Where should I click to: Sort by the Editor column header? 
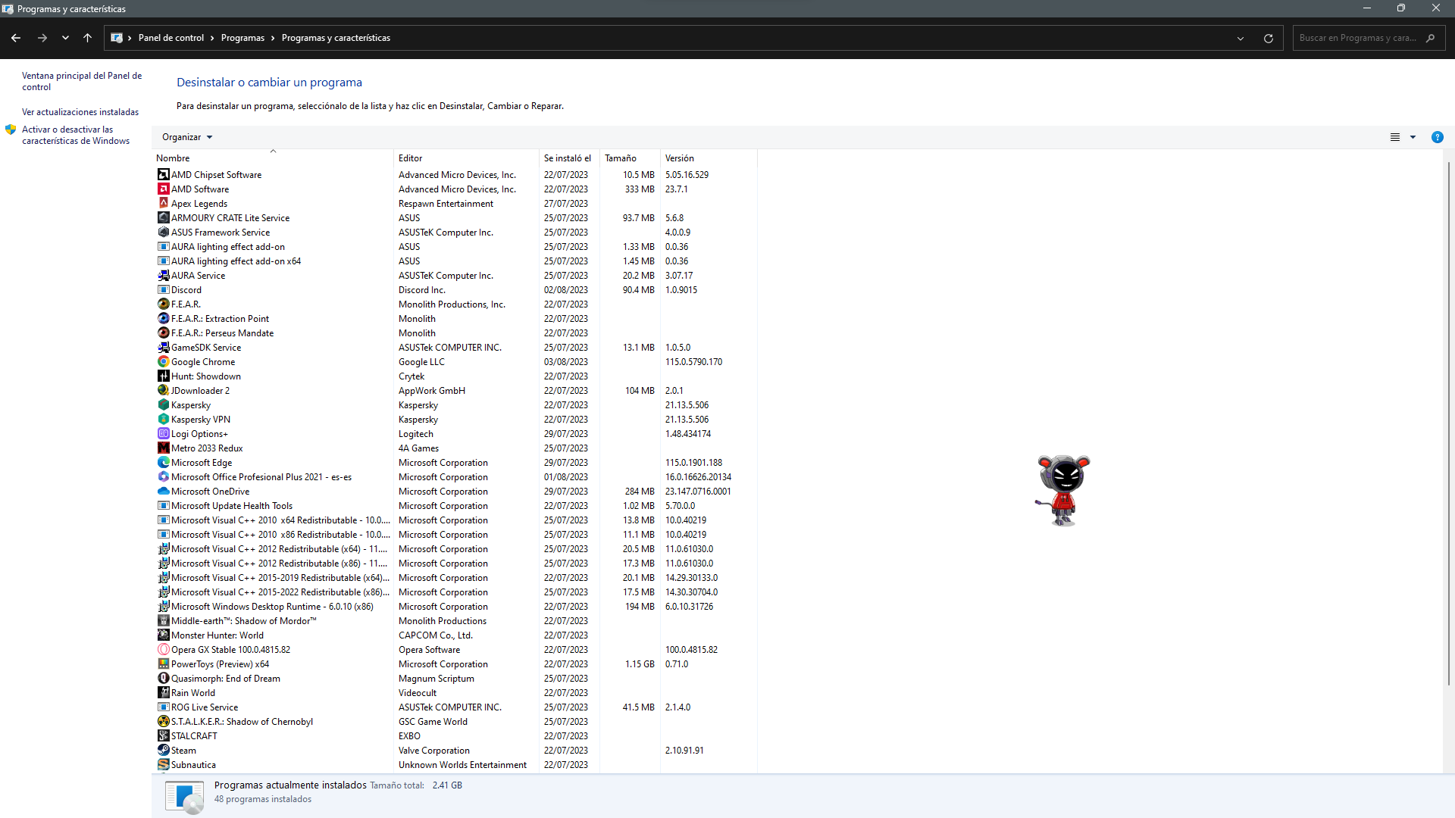467,158
